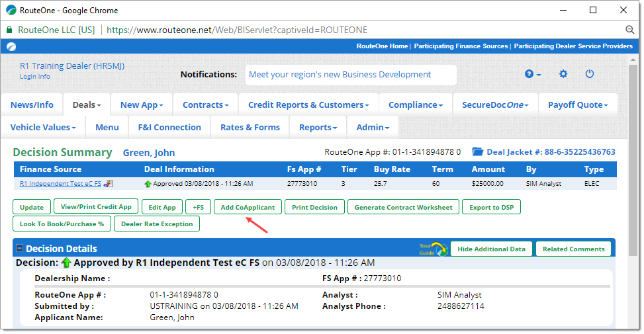Open the R1 Independent Test eC FS link

pyautogui.click(x=60, y=184)
